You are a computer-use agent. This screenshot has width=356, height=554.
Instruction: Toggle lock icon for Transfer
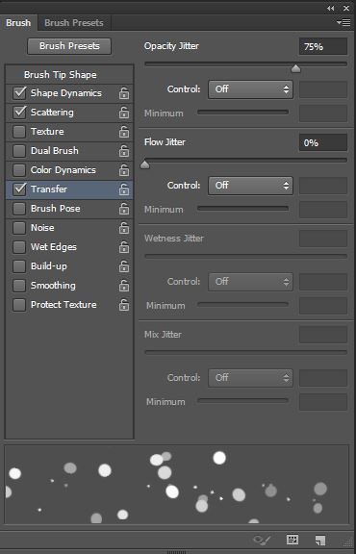pyautogui.click(x=124, y=189)
